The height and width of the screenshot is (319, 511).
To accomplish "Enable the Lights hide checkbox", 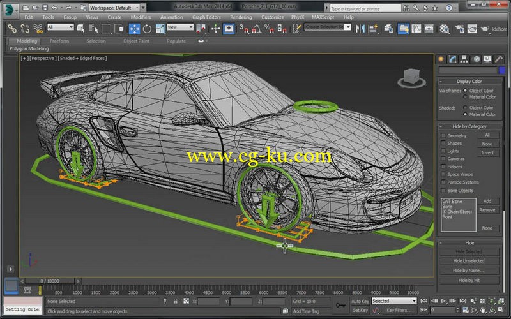I will click(443, 151).
